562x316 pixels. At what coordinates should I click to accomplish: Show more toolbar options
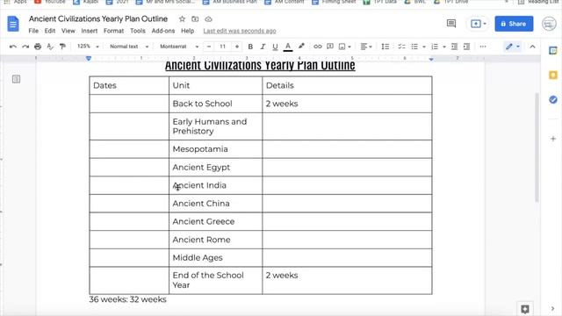[483, 47]
